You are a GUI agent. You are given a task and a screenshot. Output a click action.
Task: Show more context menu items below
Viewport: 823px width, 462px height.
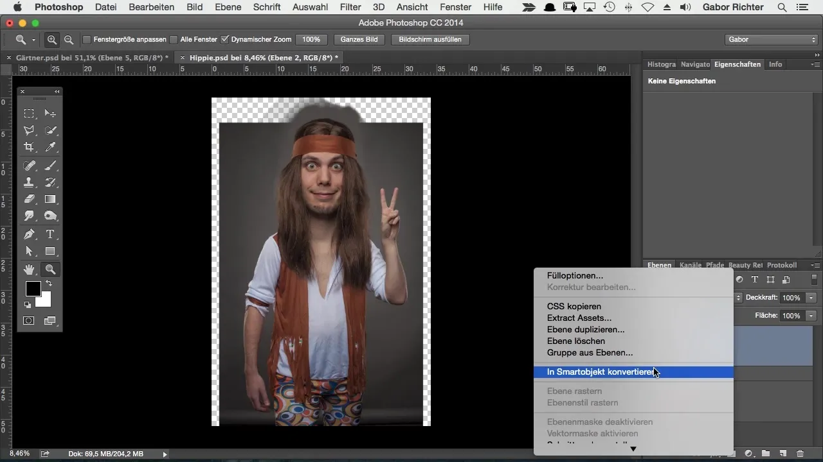[x=633, y=449]
